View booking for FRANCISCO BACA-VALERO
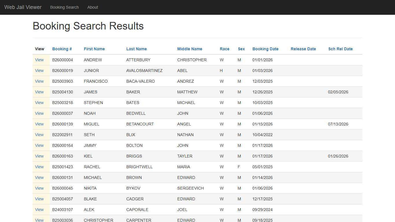Viewport: 395px width, 222px height. [x=39, y=81]
